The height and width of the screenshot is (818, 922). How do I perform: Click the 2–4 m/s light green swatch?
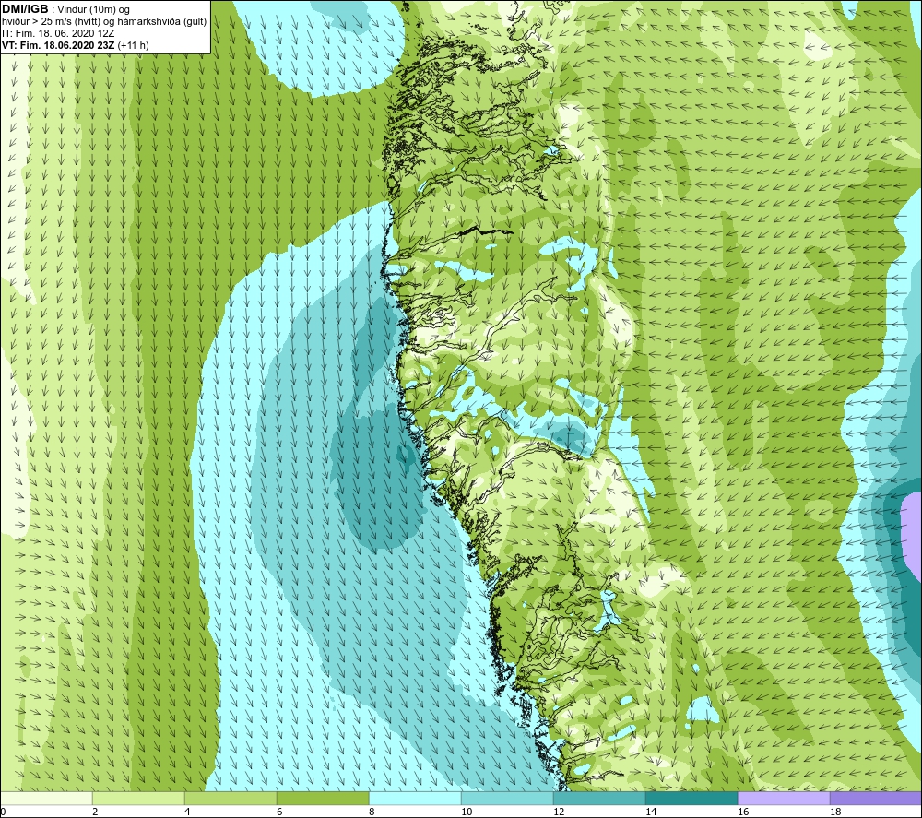pos(139,798)
